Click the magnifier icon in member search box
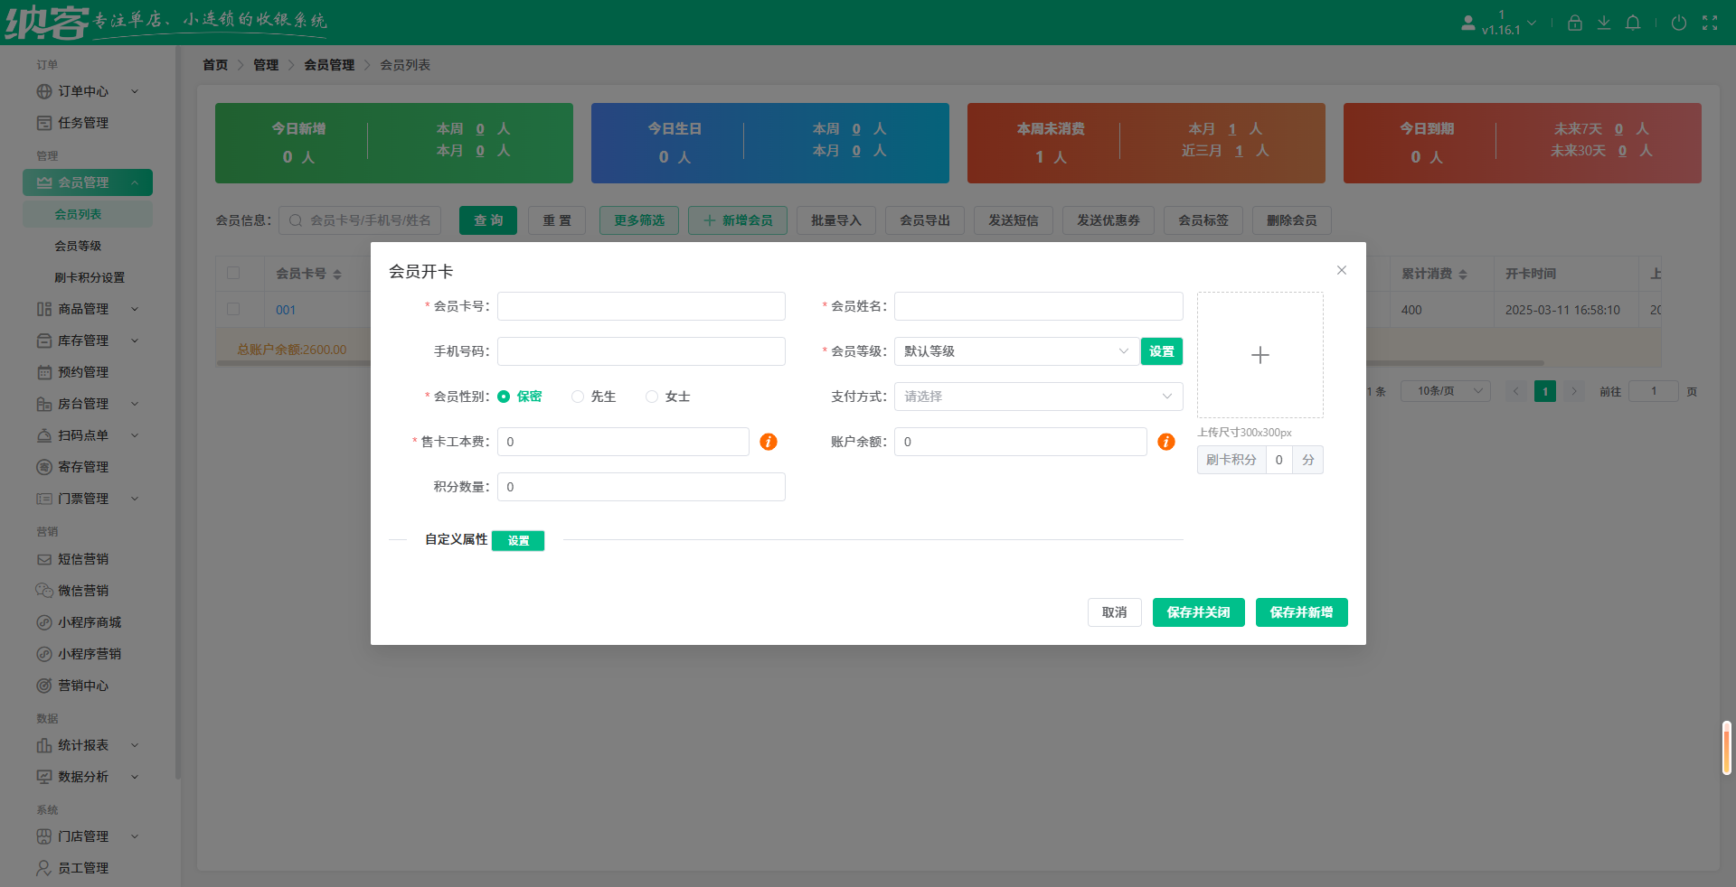1736x887 pixels. tap(294, 219)
